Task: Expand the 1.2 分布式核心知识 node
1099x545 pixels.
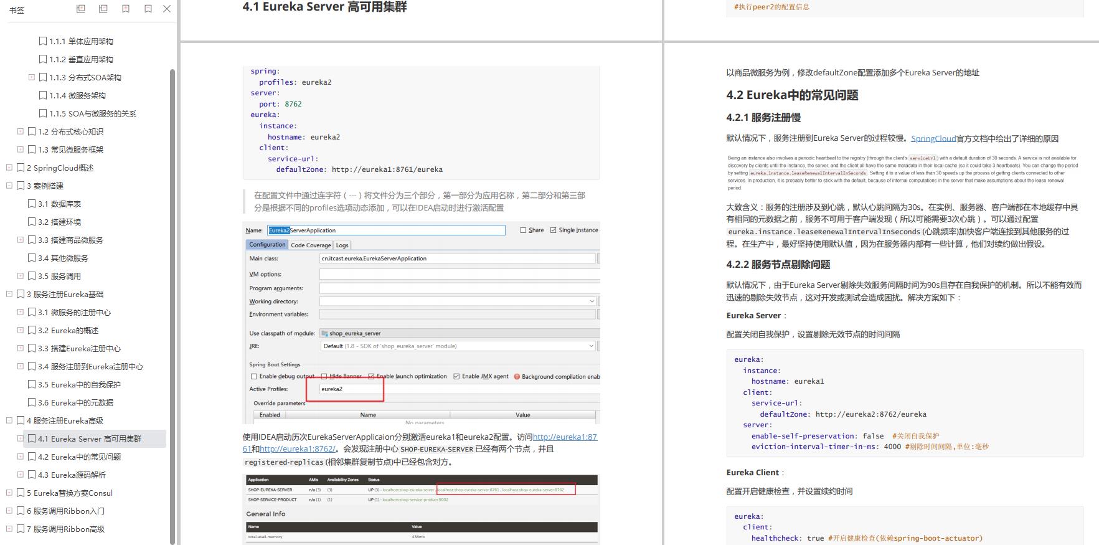Action: [x=21, y=131]
